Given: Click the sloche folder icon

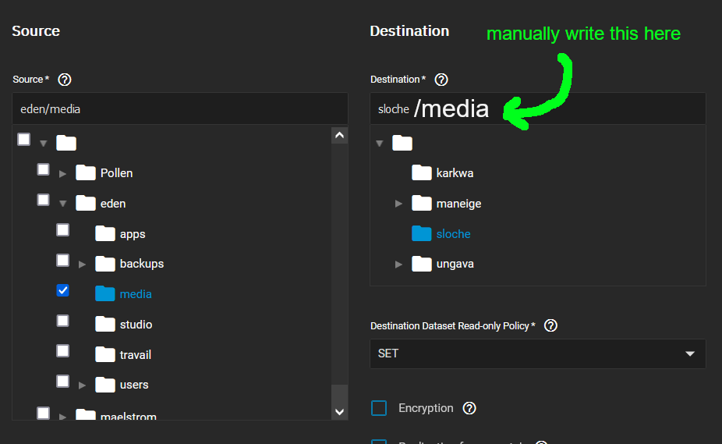Looking at the screenshot, I should [x=422, y=233].
